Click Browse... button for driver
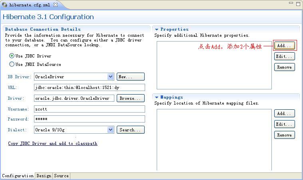This screenshot has width=303, height=180. [131, 98]
